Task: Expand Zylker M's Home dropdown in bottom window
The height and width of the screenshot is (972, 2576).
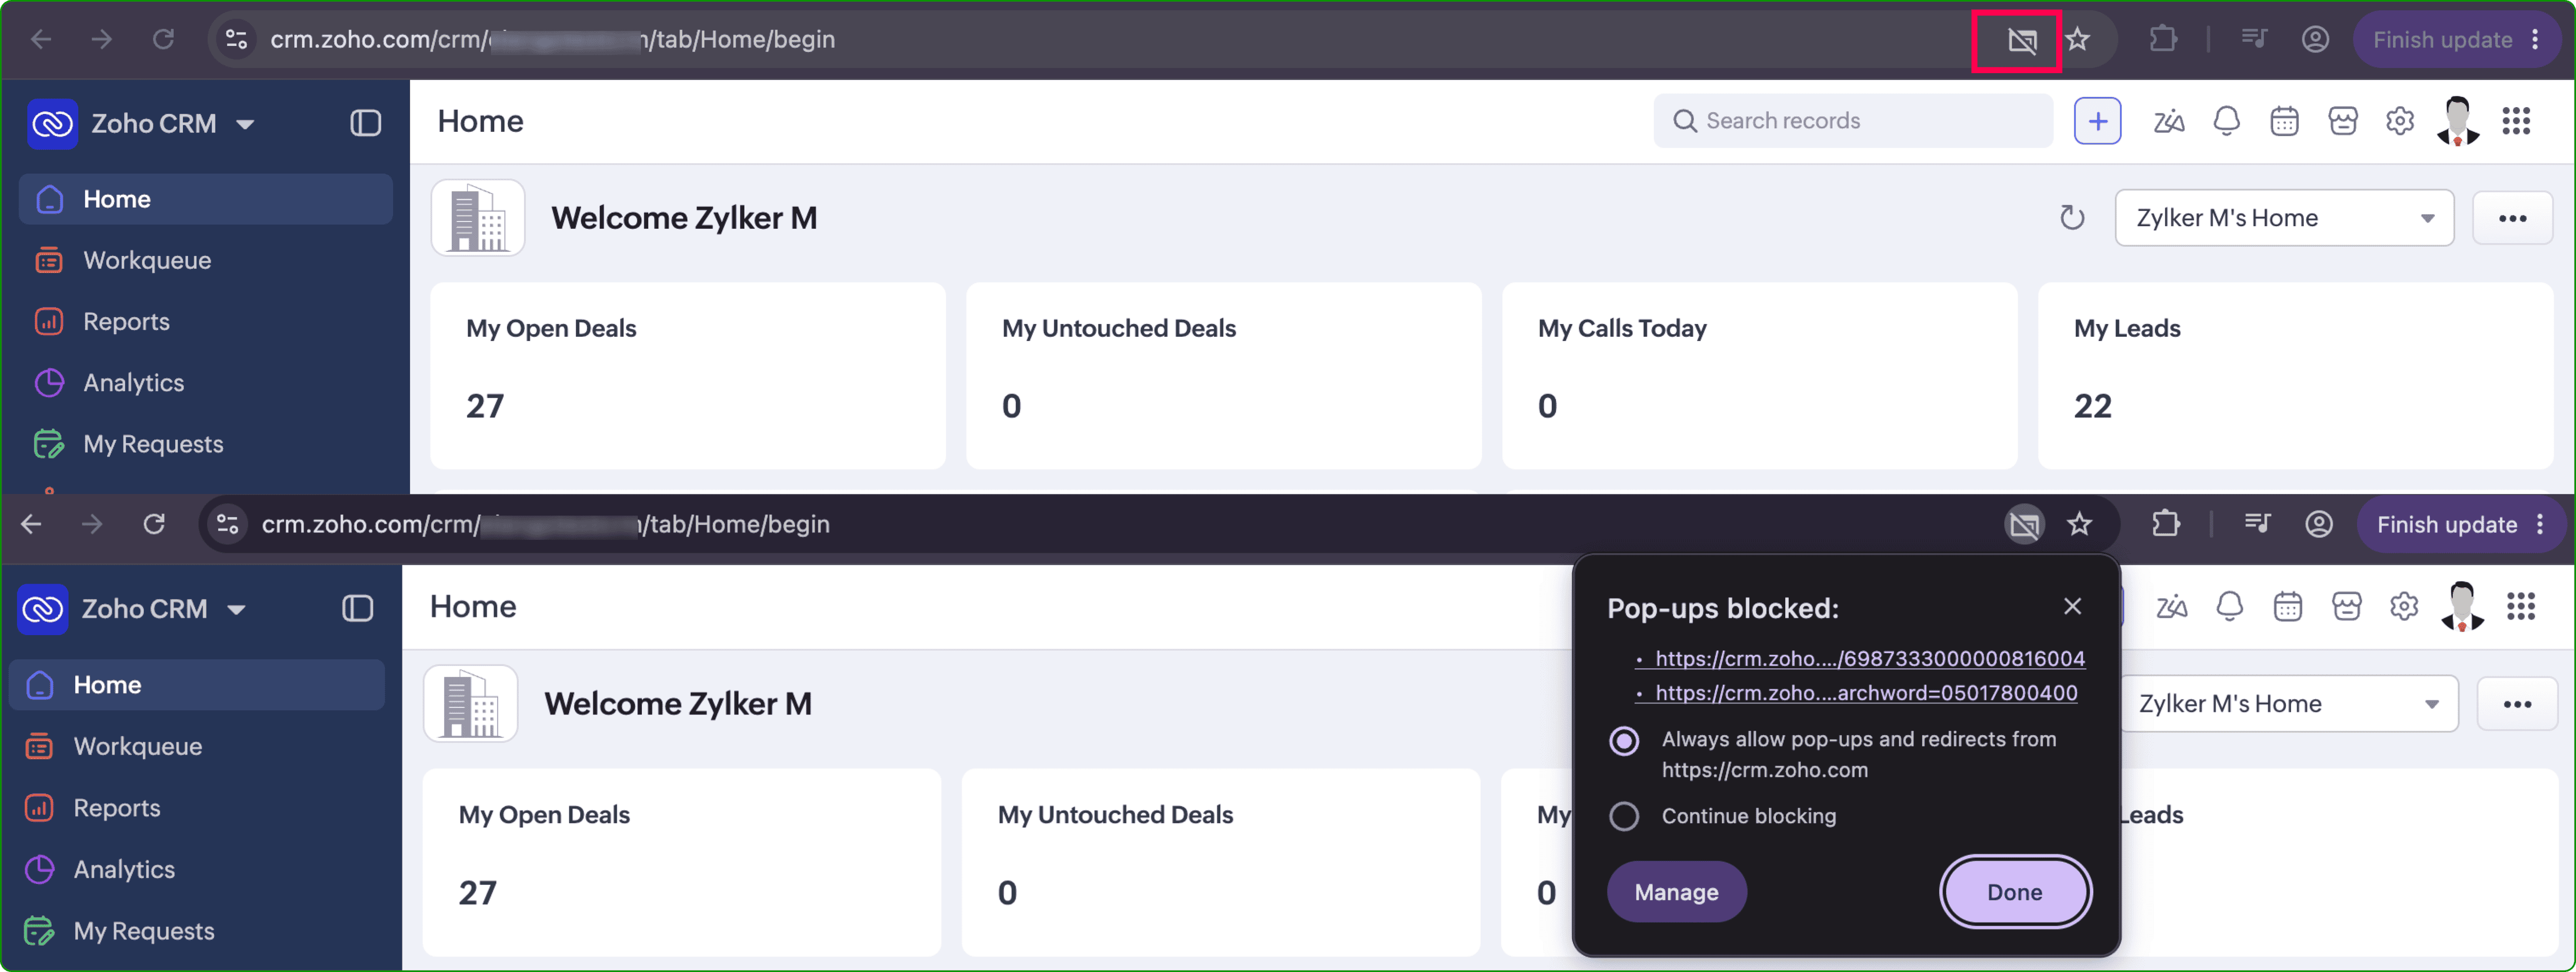Action: click(x=2290, y=704)
